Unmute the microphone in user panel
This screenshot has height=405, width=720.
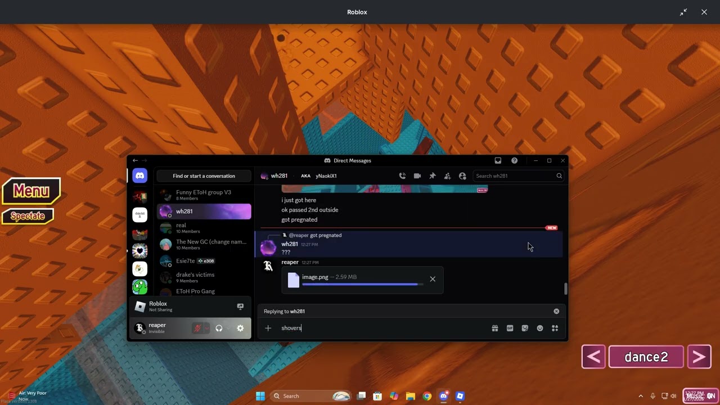pos(197,328)
